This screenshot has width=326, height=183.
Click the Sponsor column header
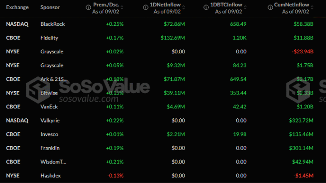click(49, 7)
